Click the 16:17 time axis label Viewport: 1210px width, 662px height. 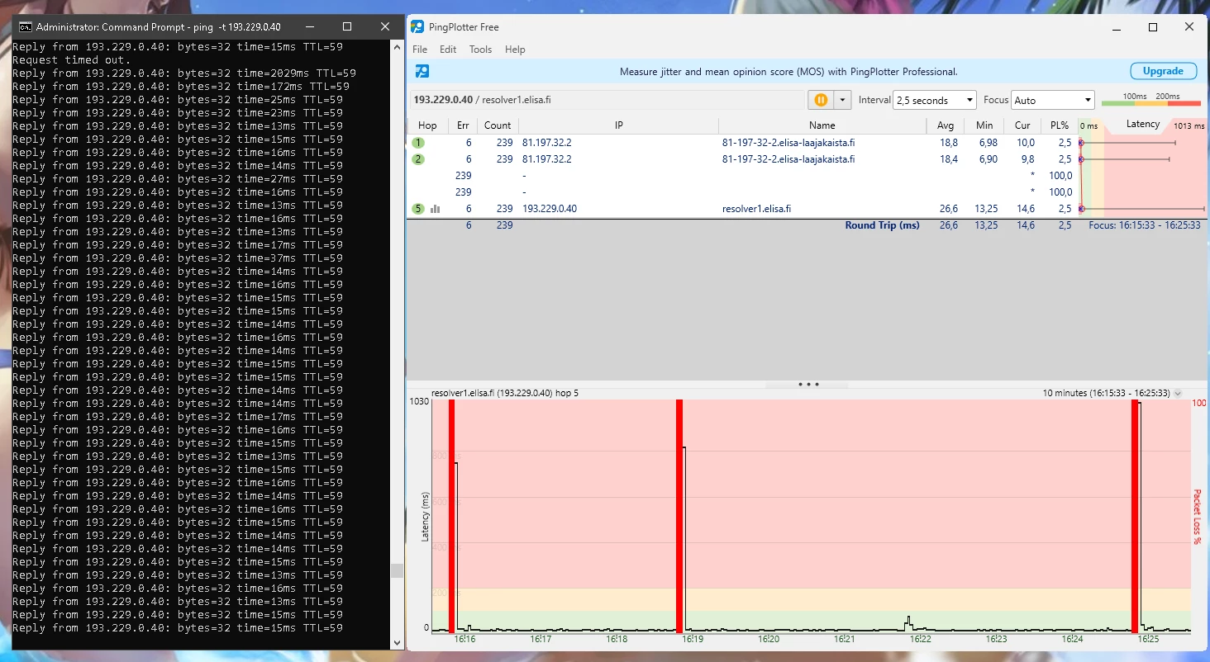point(541,639)
